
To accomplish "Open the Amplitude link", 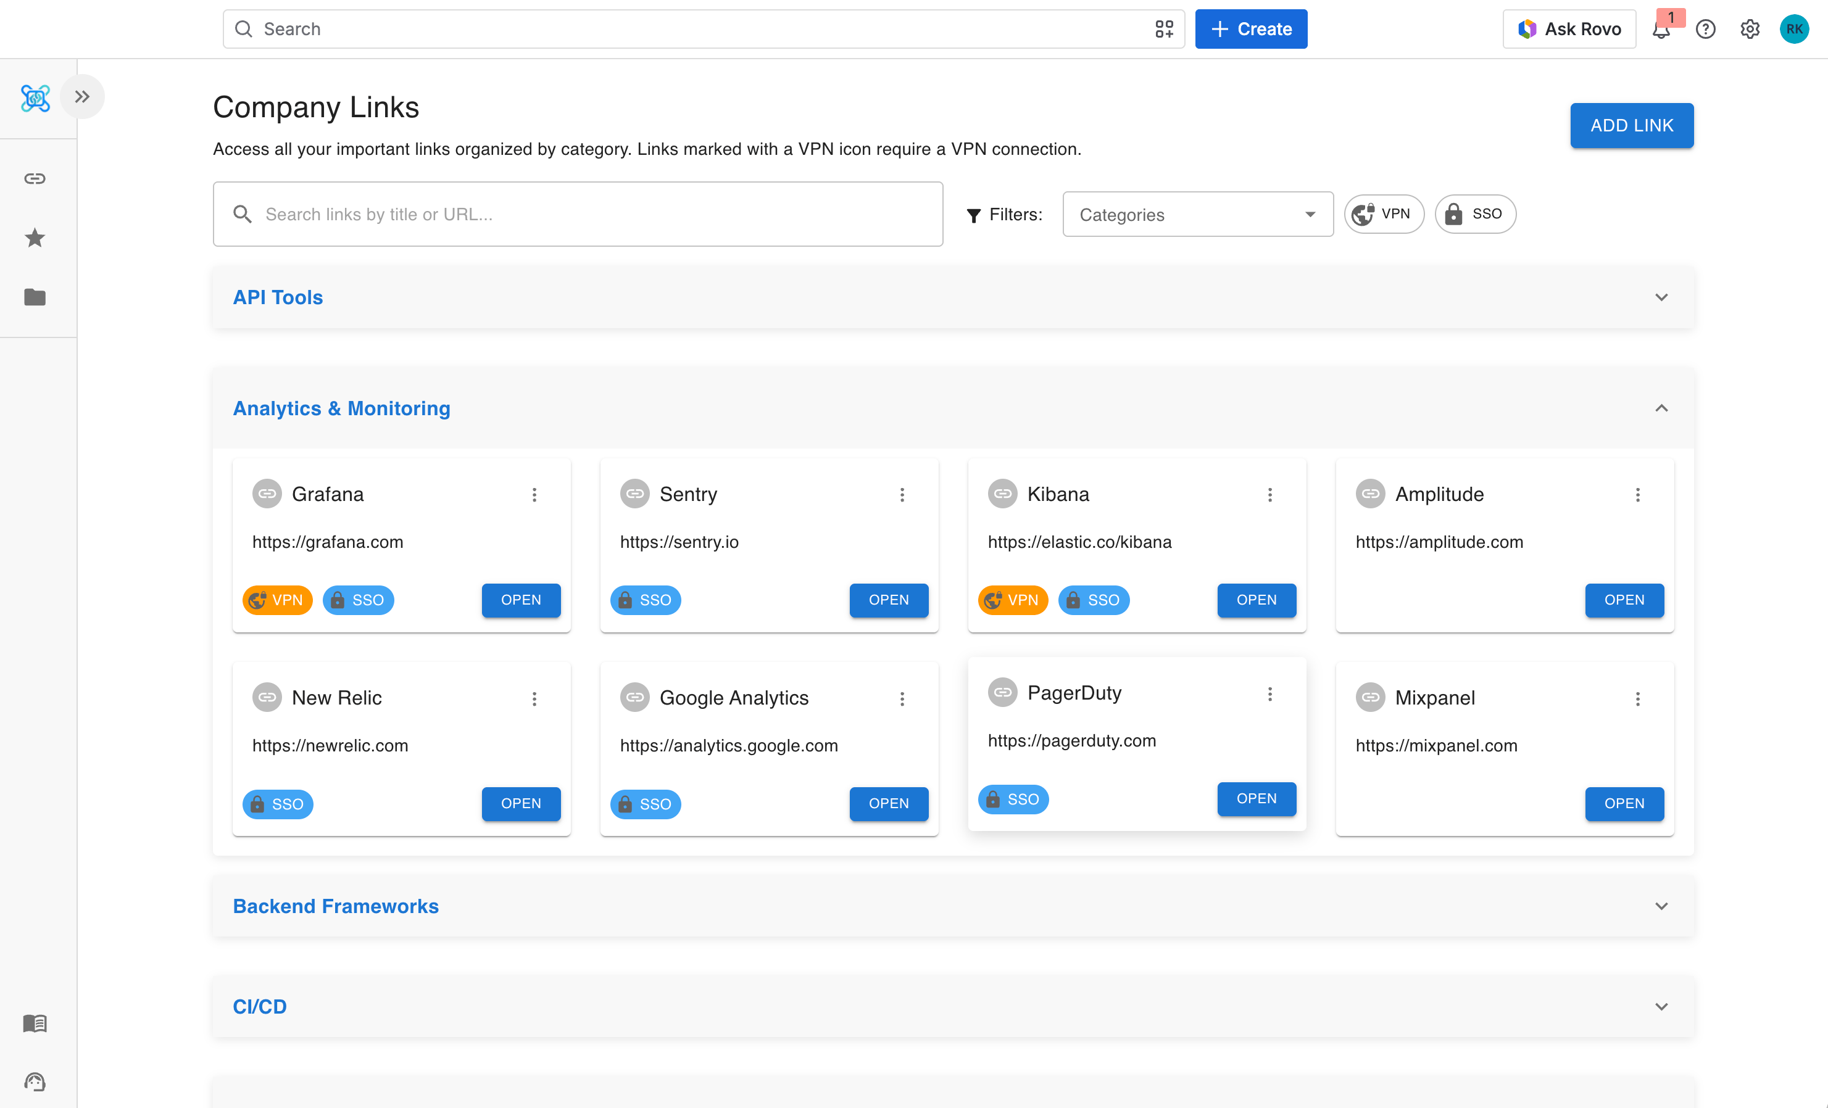I will click(1625, 600).
